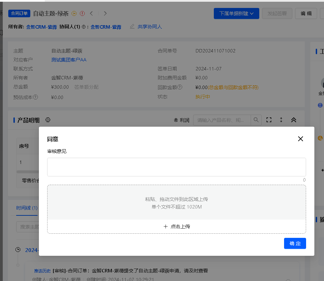Viewport: 324px width, 281px height.
Task: Click the vertical height adjust icon
Action: (x=281, y=120)
